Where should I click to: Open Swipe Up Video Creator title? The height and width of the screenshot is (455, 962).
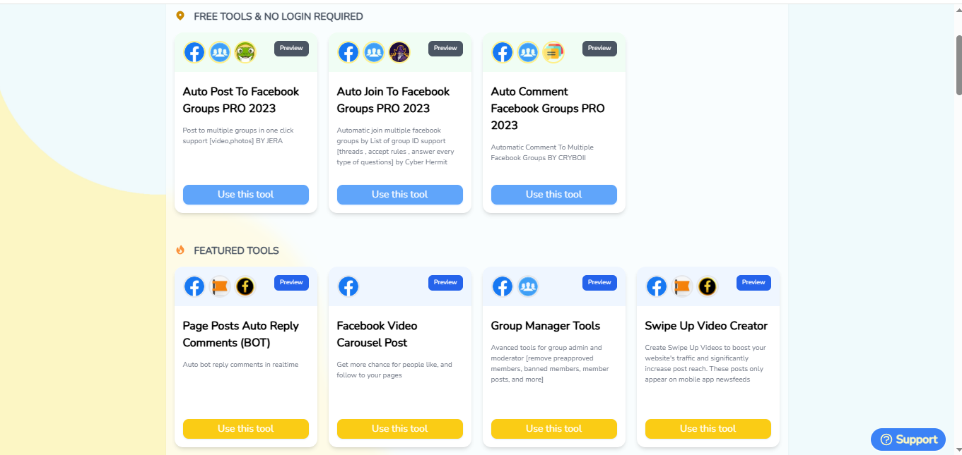(706, 326)
